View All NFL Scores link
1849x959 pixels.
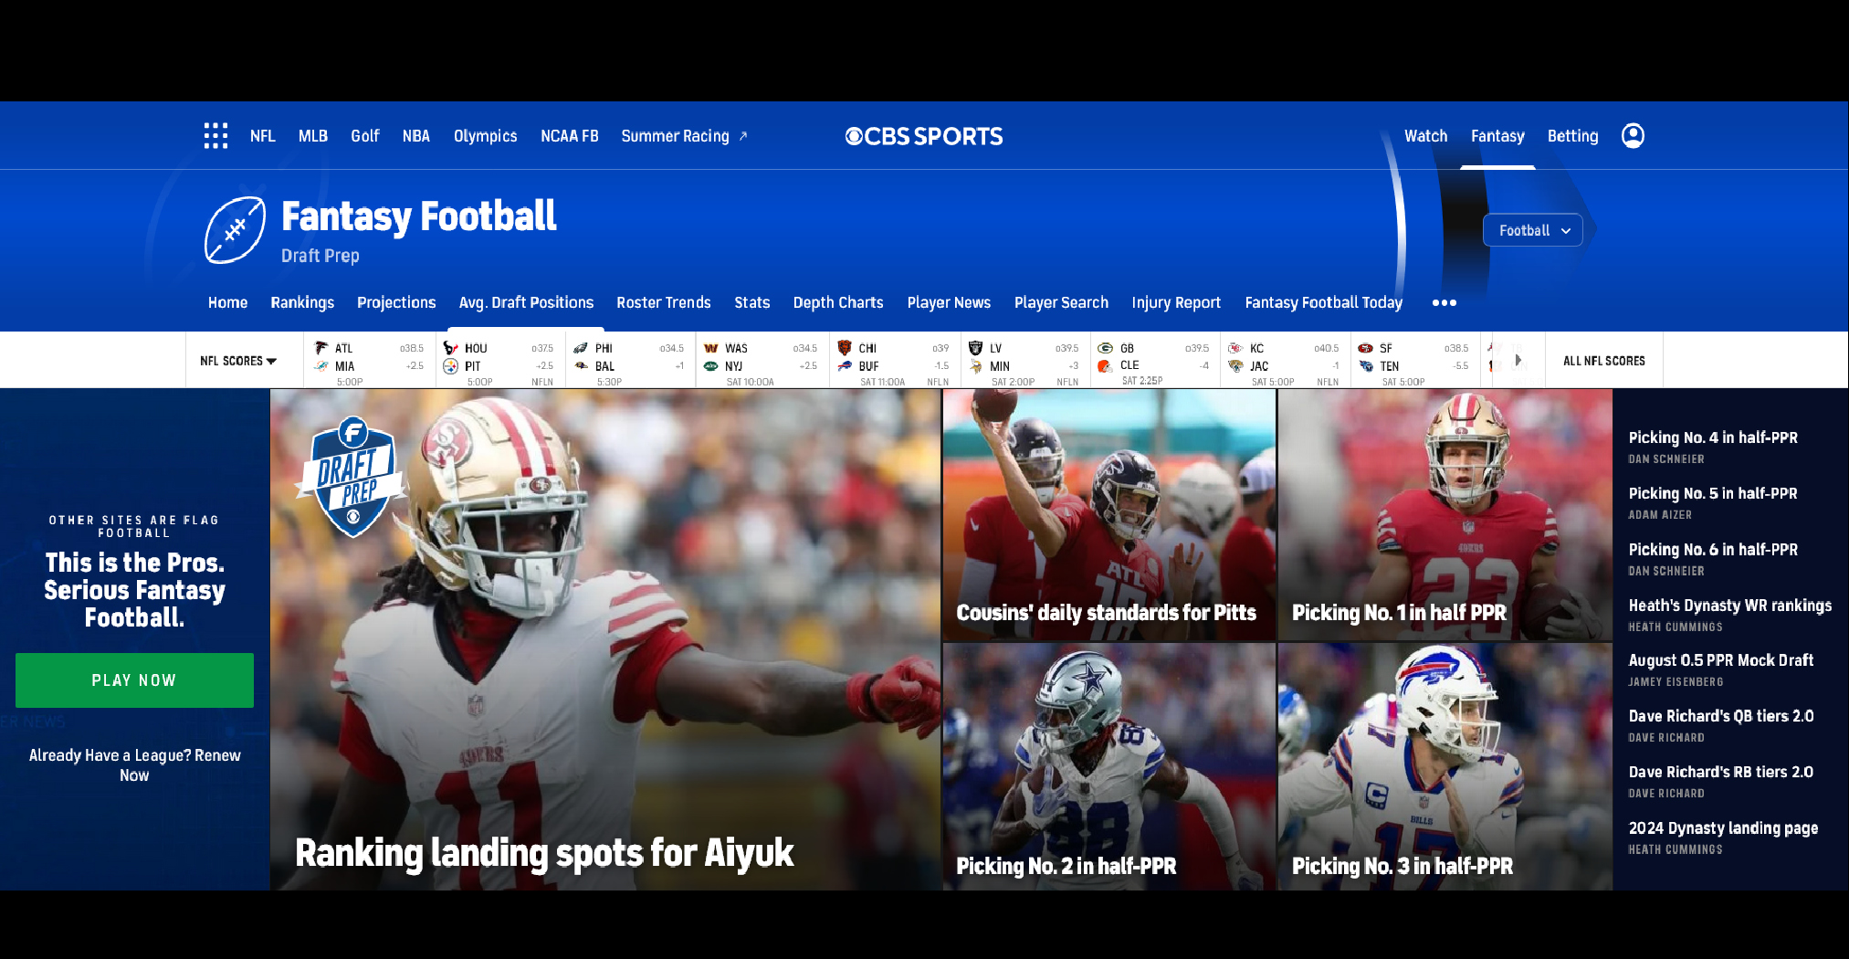1604,361
